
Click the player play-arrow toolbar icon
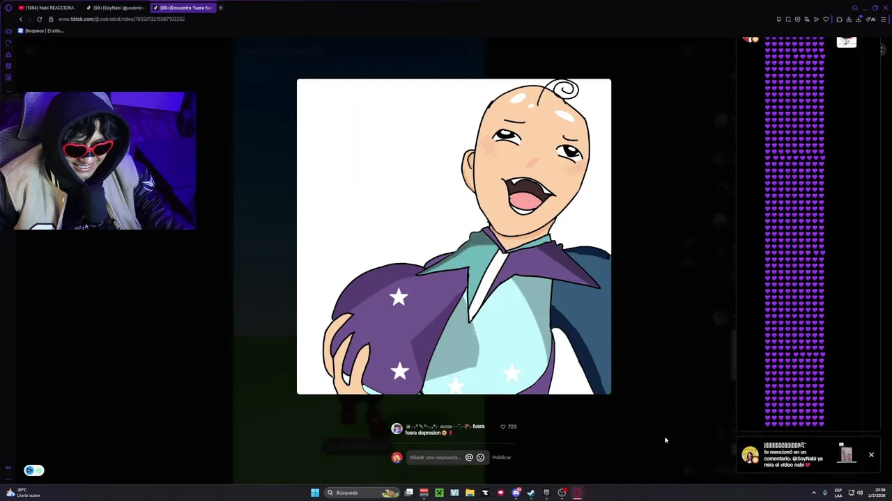(x=817, y=19)
